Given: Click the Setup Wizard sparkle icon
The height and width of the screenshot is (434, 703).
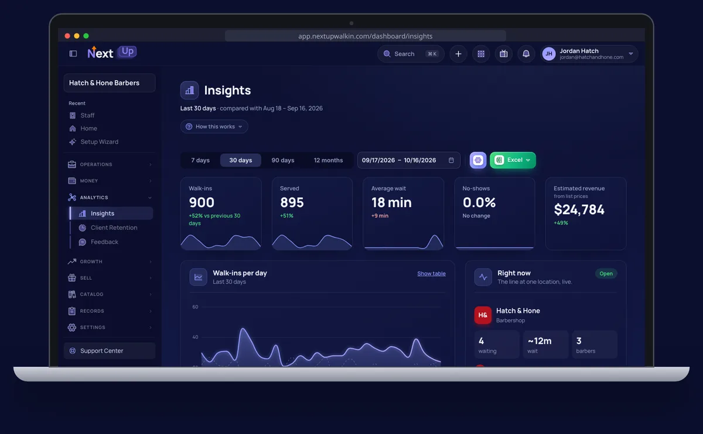Looking at the screenshot, I should point(73,142).
